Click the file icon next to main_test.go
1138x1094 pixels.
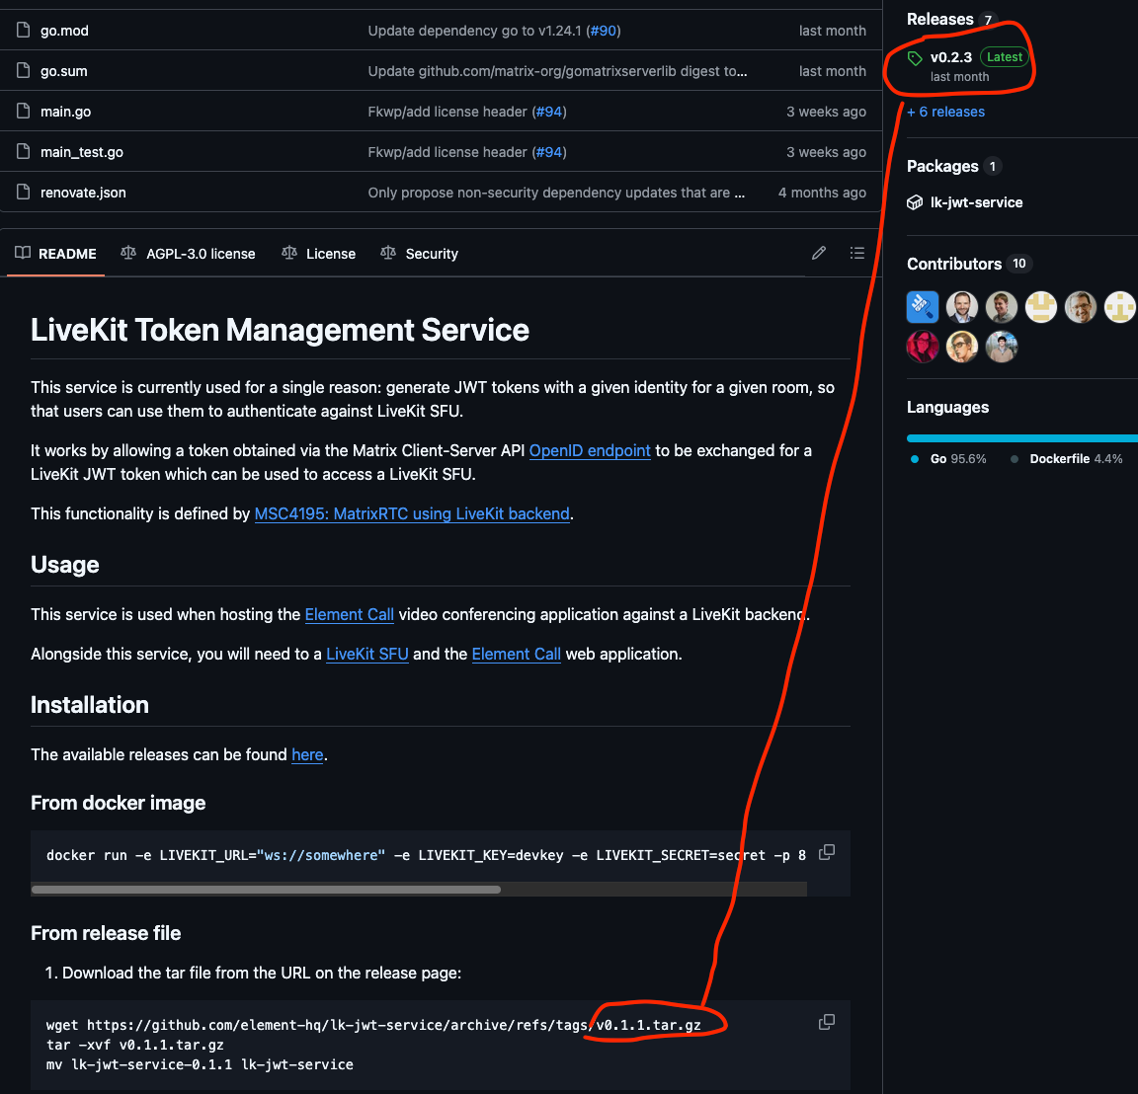(x=24, y=152)
